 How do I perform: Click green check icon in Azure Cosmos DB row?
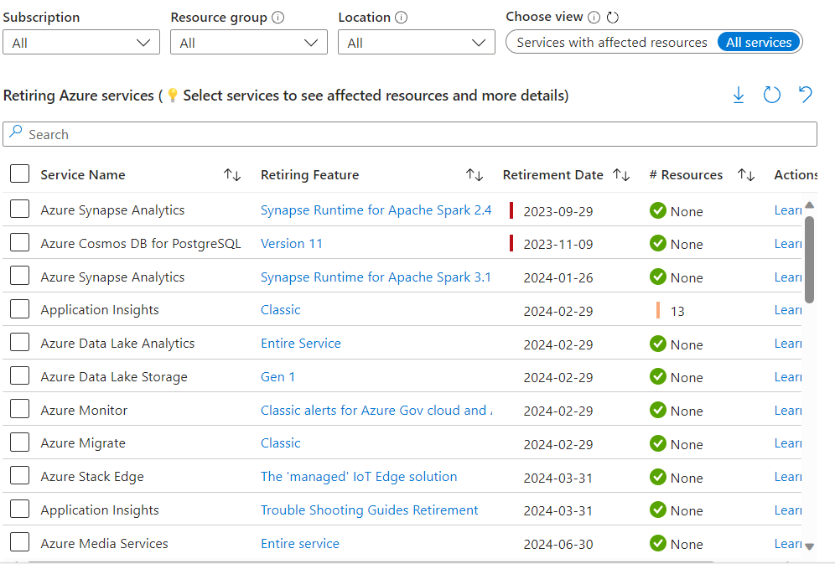pyautogui.click(x=658, y=244)
